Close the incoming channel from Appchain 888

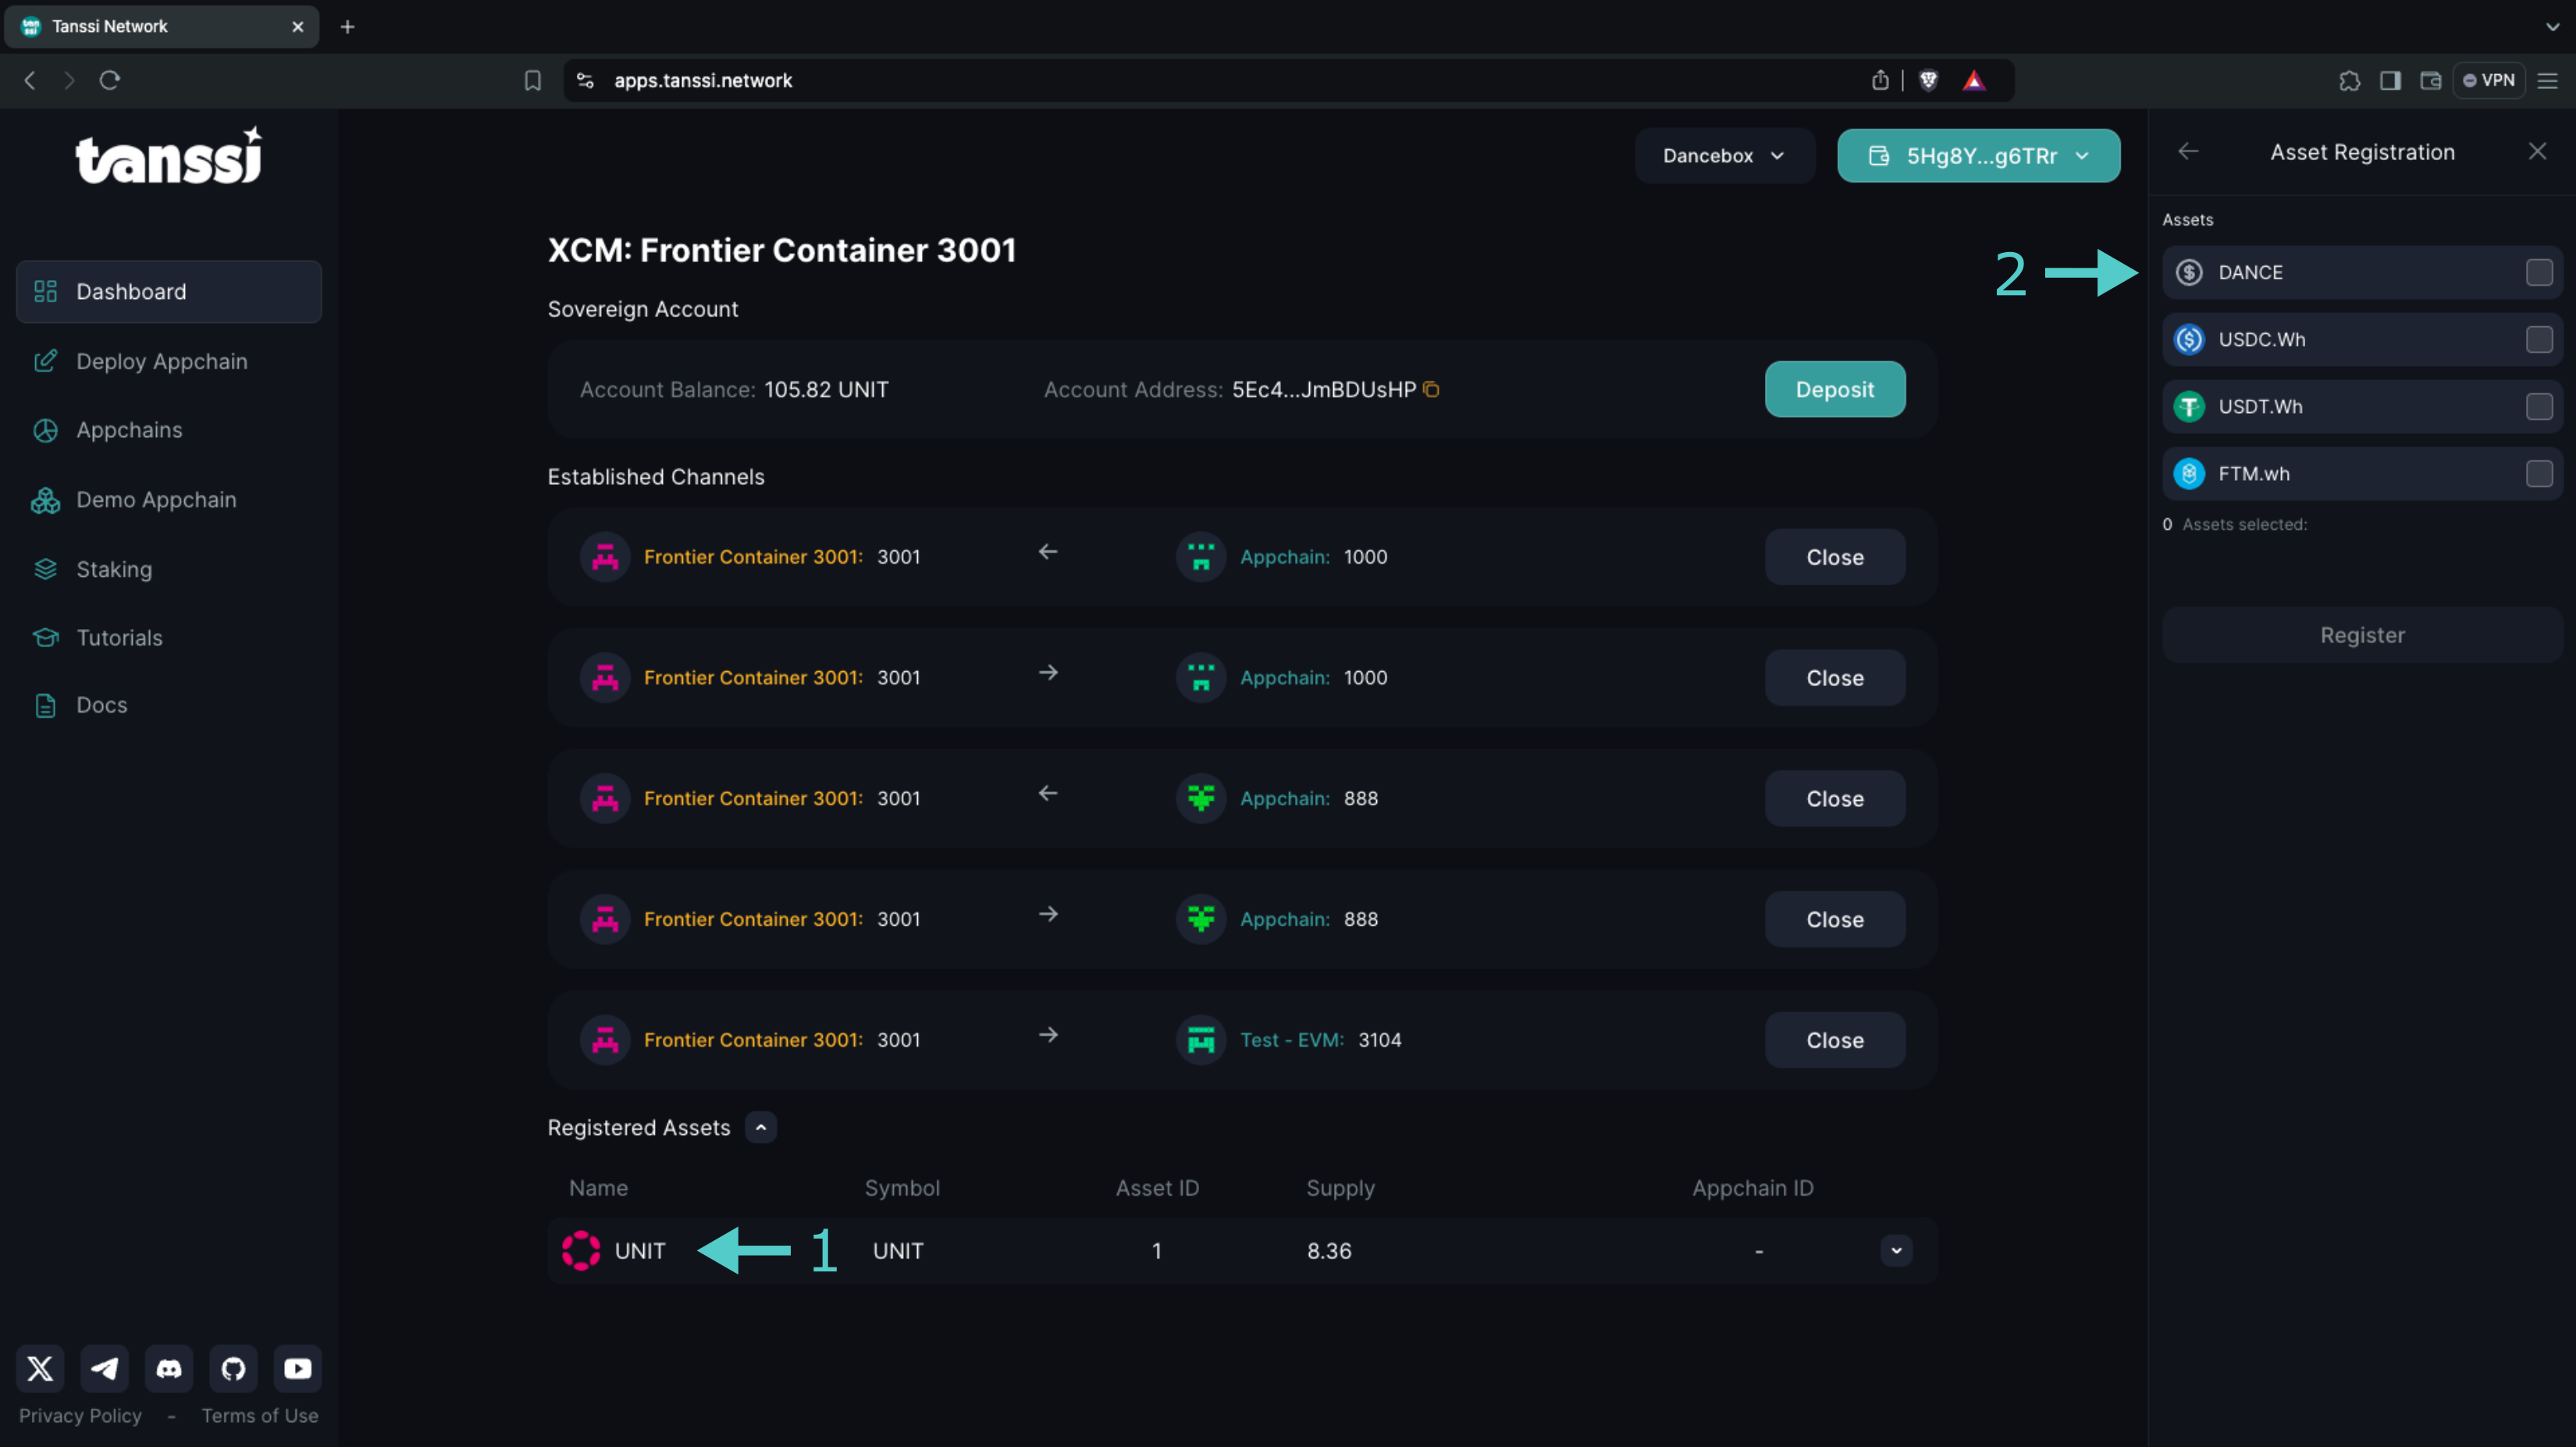tap(1834, 798)
